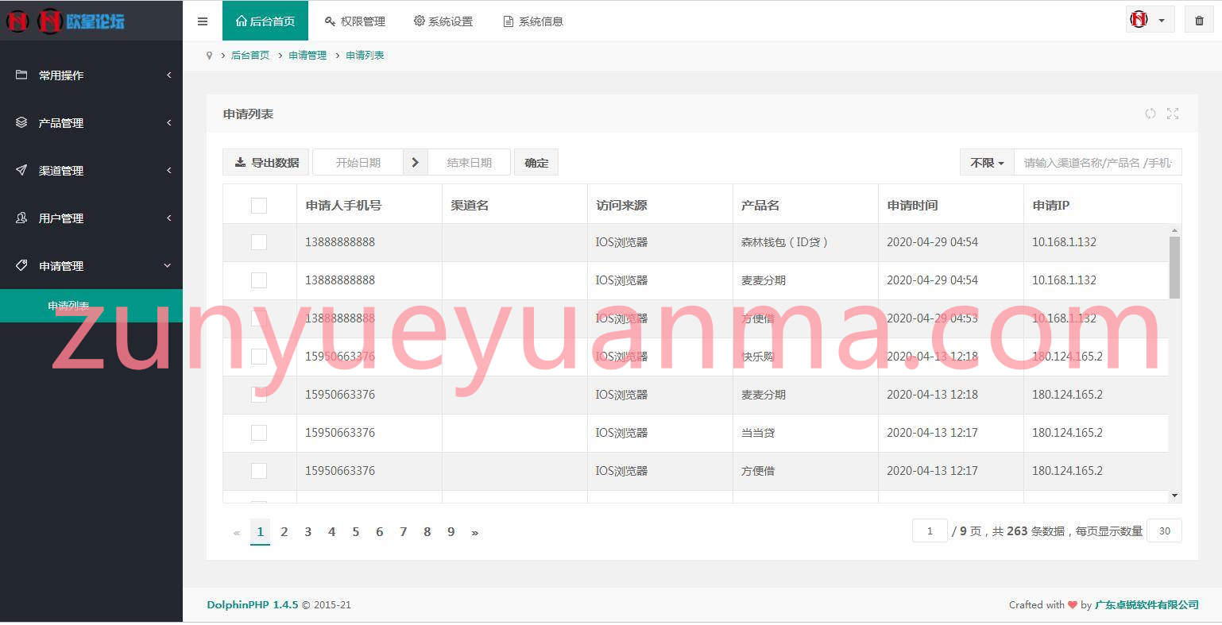Image resolution: width=1222 pixels, height=625 pixels.
Task: Open the 广东卓锐软件有限公司 footer link
Action: (x=1147, y=605)
